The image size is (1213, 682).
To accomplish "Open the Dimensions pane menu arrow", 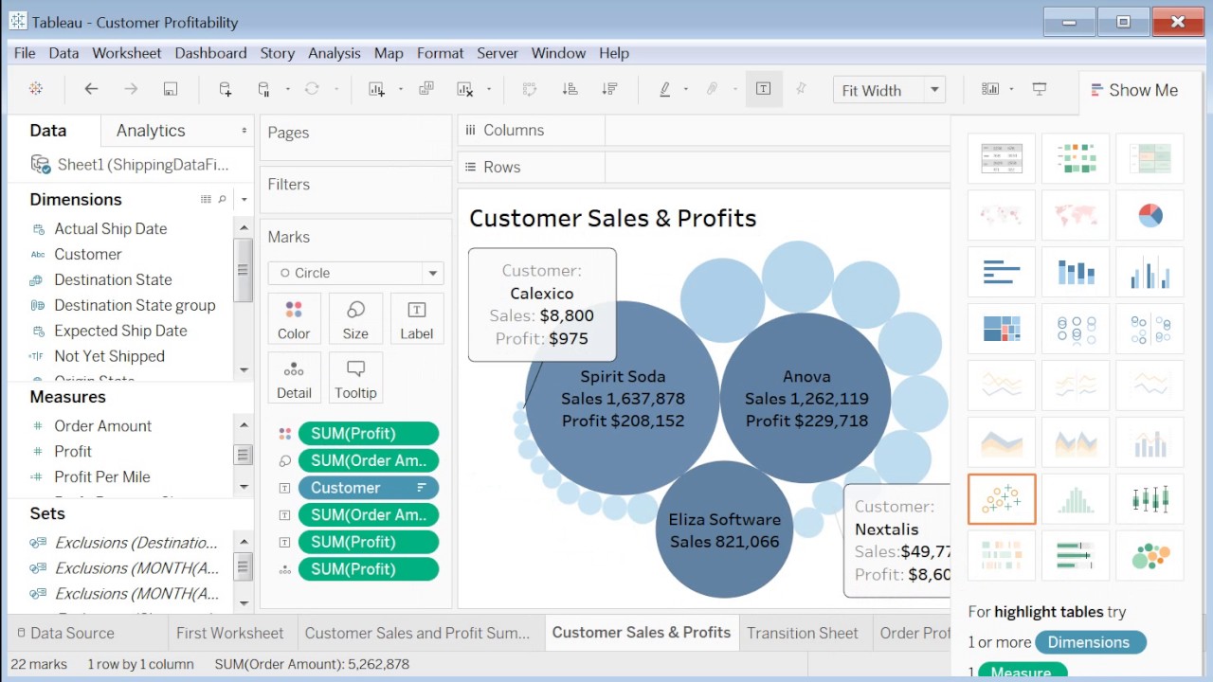I will click(244, 200).
